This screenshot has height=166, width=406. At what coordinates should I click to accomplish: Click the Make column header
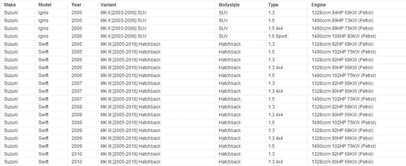coord(10,4)
